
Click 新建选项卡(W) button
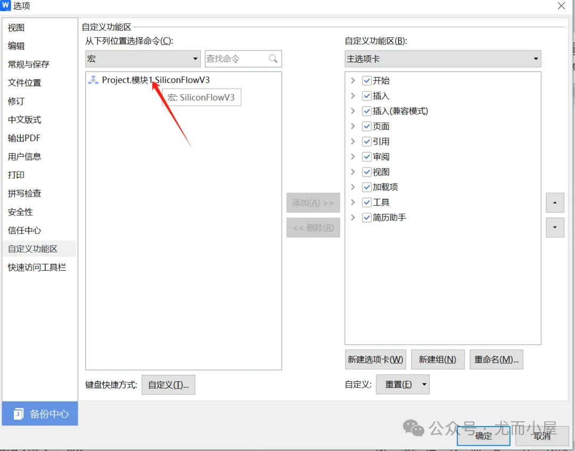click(x=375, y=360)
